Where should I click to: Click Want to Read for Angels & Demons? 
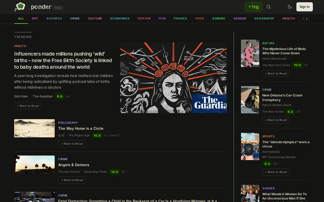click(72, 180)
